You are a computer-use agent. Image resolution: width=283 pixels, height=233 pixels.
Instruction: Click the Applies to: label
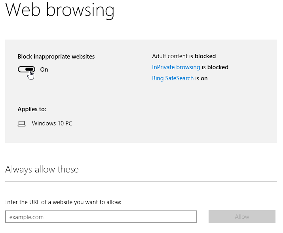click(32, 109)
